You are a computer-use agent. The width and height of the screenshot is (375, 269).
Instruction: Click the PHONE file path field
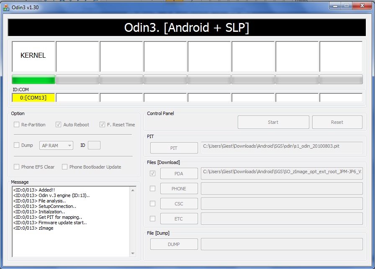coord(282,188)
